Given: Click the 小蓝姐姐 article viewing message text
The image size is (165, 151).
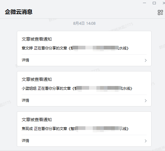Looking at the screenshot, I should click(x=77, y=88).
